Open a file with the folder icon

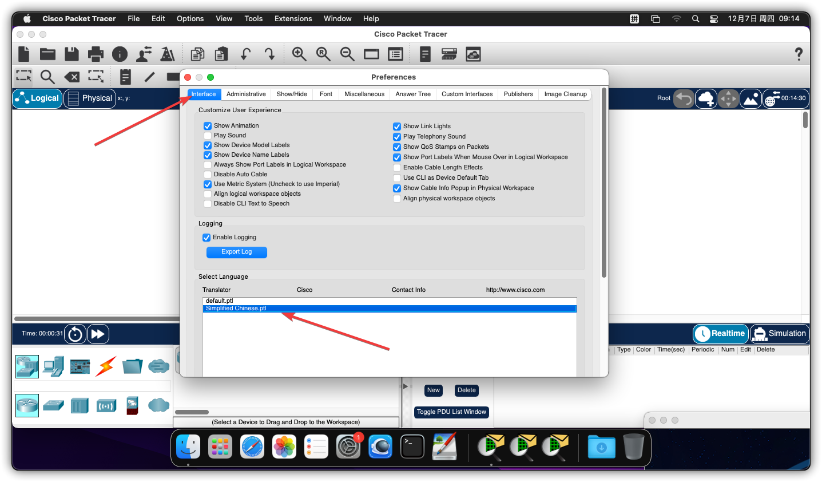pos(47,54)
